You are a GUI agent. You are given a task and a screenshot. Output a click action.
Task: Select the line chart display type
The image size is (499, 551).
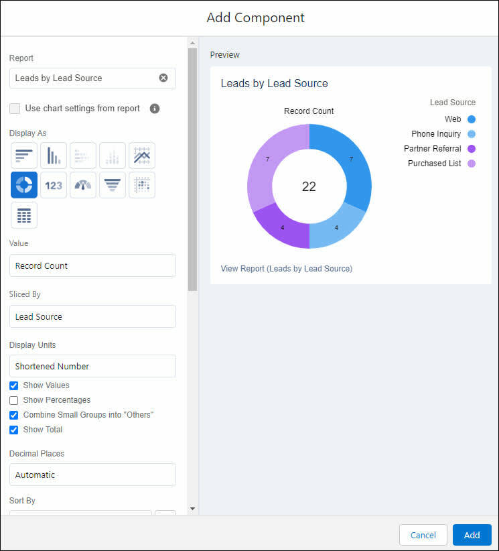142,156
